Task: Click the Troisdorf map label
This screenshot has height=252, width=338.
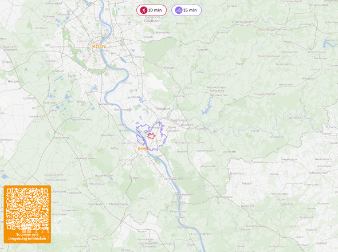Action: pos(163,109)
